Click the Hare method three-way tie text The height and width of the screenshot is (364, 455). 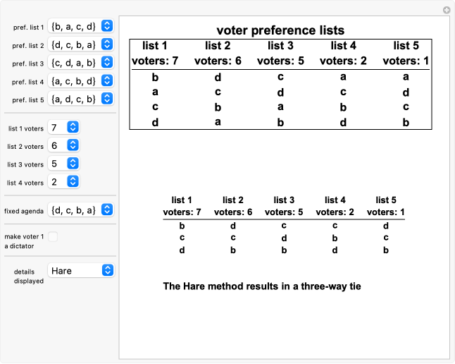click(x=261, y=286)
